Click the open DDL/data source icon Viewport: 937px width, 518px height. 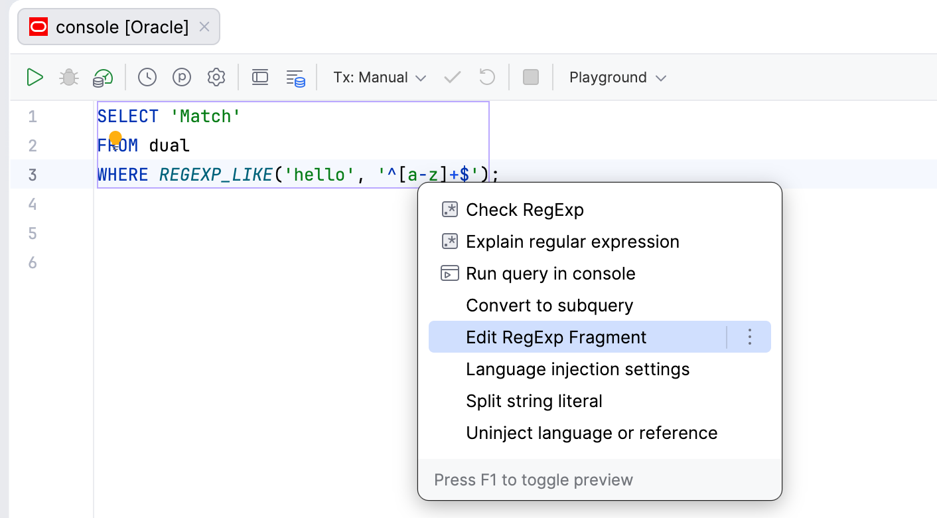pos(295,78)
